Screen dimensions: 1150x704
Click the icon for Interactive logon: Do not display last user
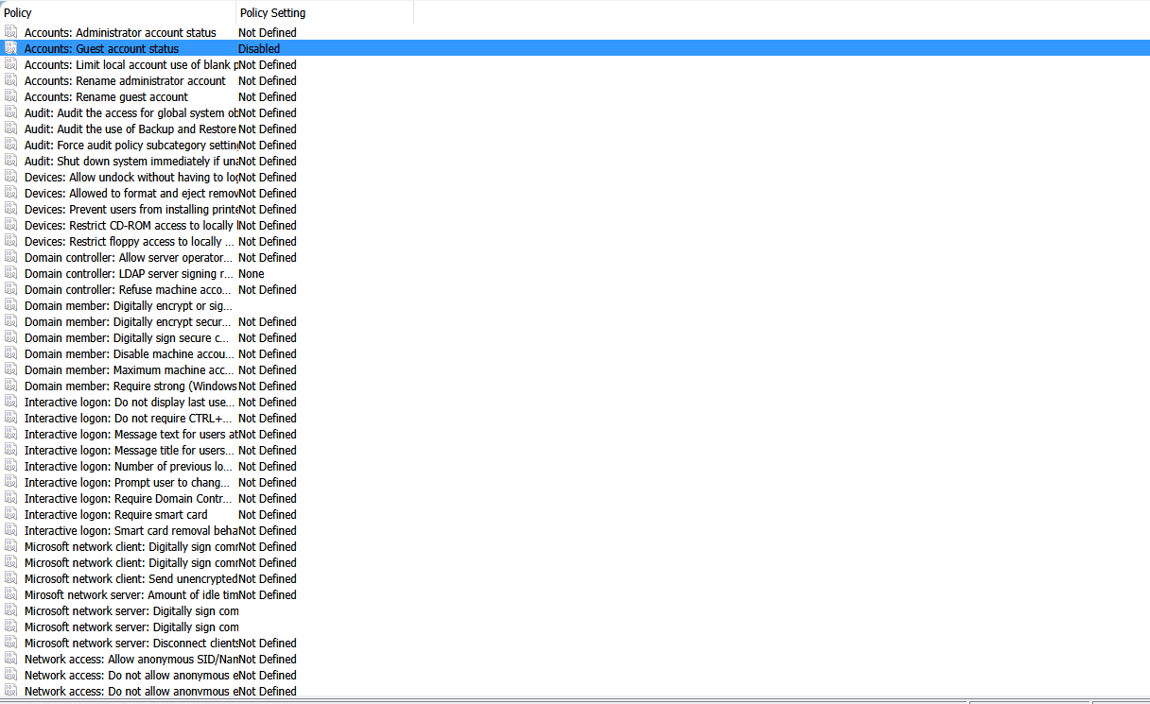point(10,402)
